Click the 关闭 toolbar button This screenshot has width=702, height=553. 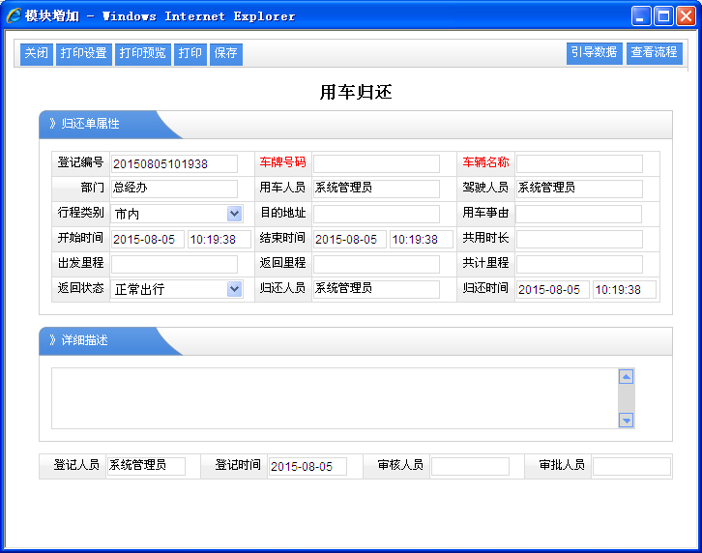point(37,54)
